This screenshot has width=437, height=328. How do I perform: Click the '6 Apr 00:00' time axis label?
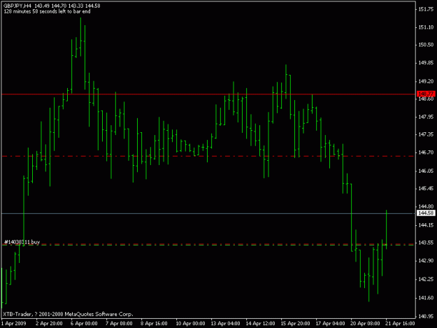click(84, 323)
